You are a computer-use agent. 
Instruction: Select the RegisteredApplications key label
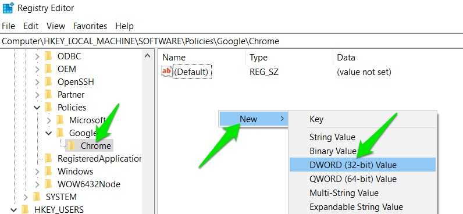(99, 159)
